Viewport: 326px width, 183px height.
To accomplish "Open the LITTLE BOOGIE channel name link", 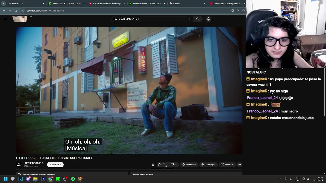I will point(32,163).
